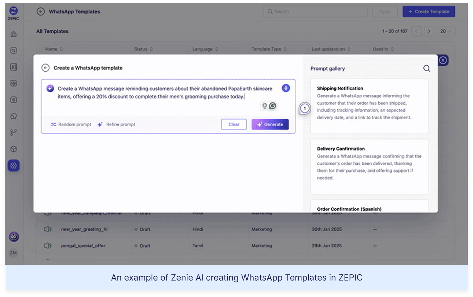Select the Order Confirmation (Spanish) prompt card
Image resolution: width=473 pixels, height=297 pixels.
[x=370, y=206]
